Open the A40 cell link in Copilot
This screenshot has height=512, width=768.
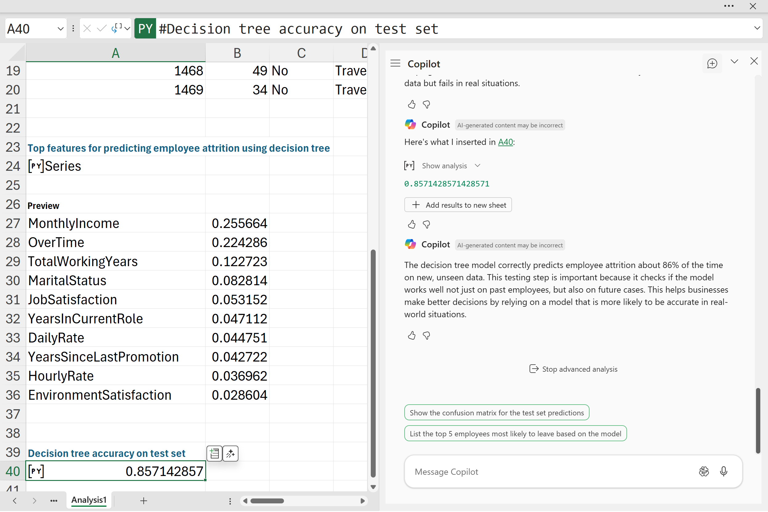click(x=505, y=142)
